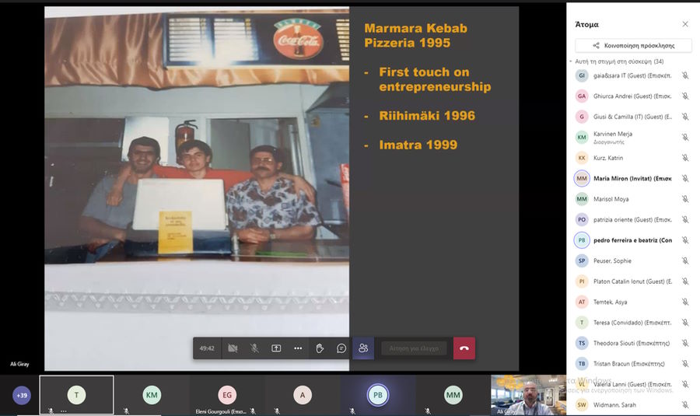Hide the participants panel via people icon

click(x=363, y=348)
